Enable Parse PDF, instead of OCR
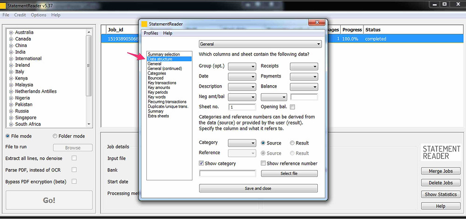The height and width of the screenshot is (219, 466). coord(74,170)
